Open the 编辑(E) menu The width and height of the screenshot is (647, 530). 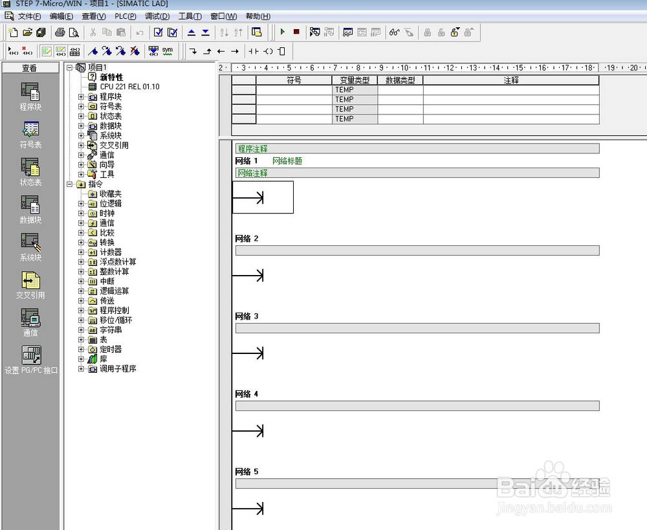tap(61, 16)
